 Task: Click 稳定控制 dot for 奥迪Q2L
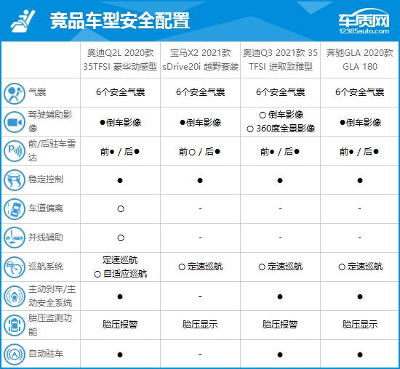click(120, 181)
